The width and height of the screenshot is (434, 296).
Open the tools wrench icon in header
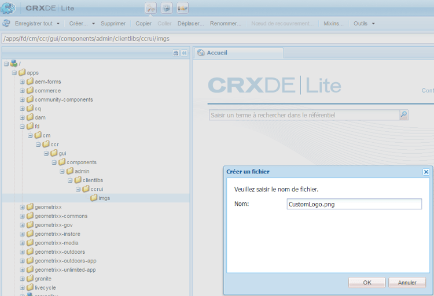tap(151, 8)
